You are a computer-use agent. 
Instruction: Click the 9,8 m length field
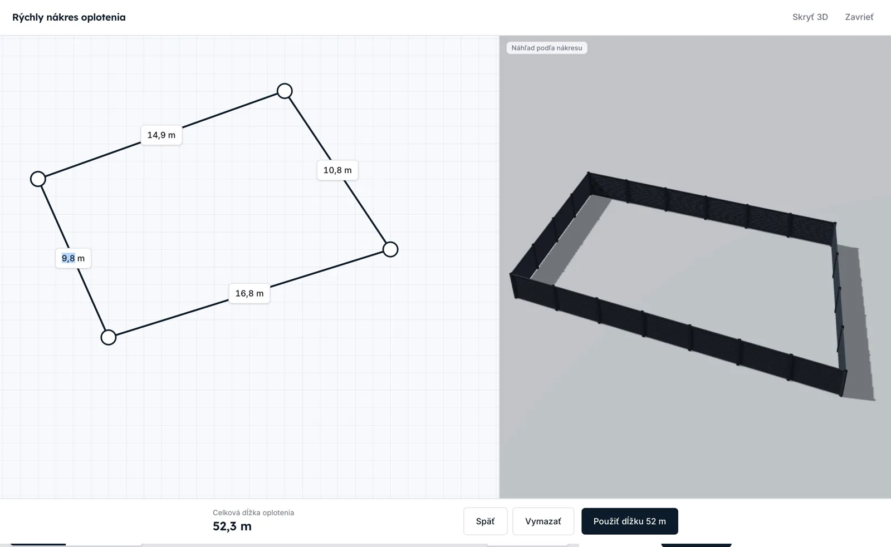click(73, 258)
